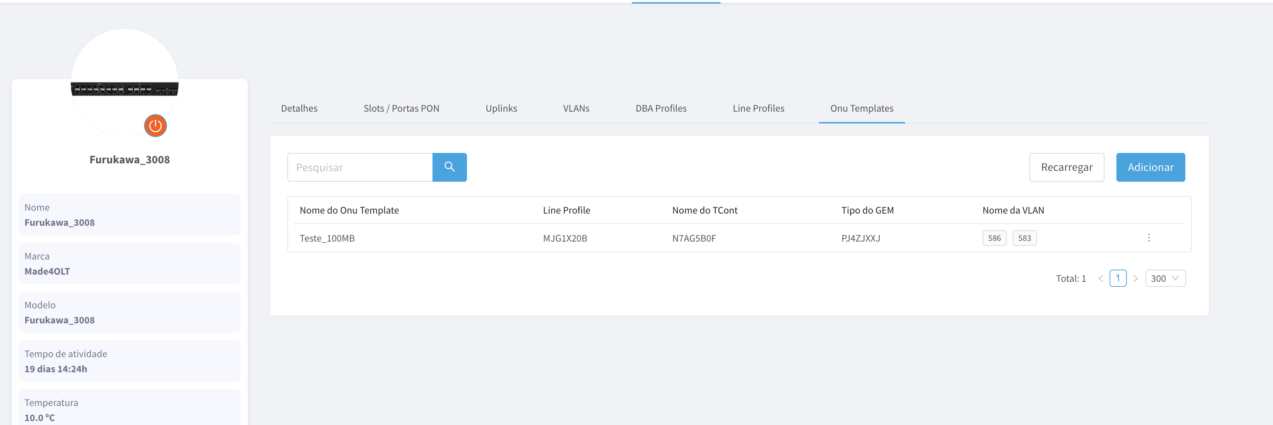Go to next page arrow
Image resolution: width=1273 pixels, height=425 pixels.
pyautogui.click(x=1135, y=279)
